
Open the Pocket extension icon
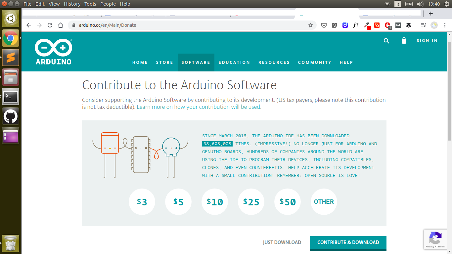coord(324,25)
